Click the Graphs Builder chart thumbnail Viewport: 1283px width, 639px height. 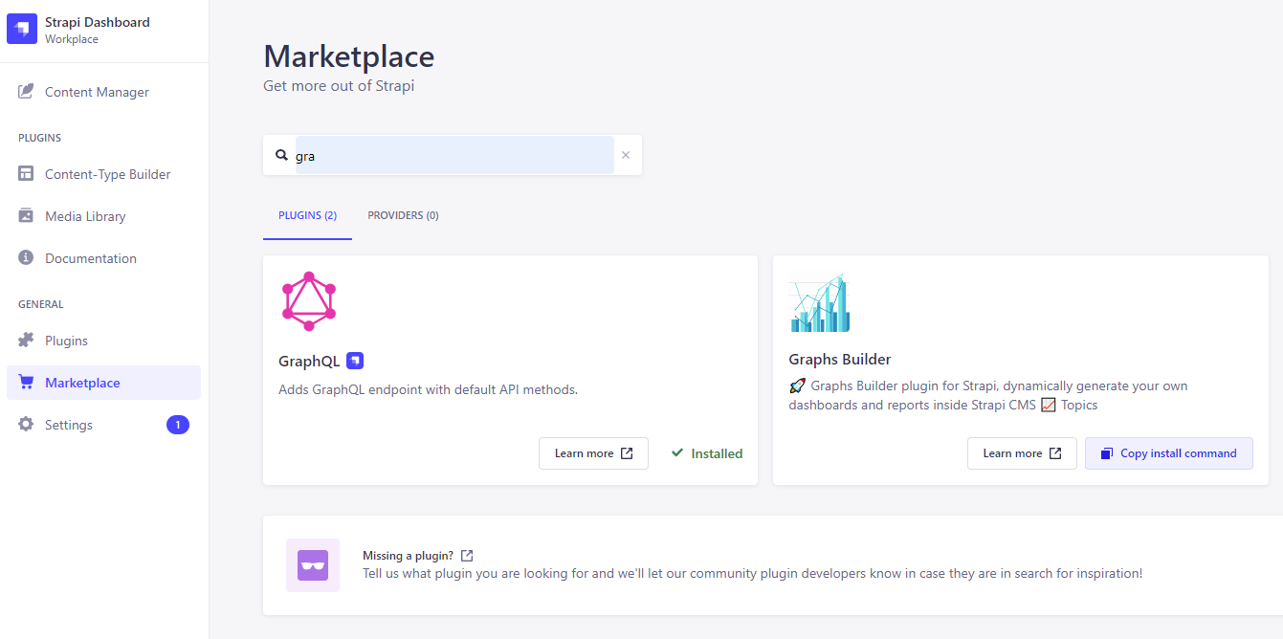point(819,301)
